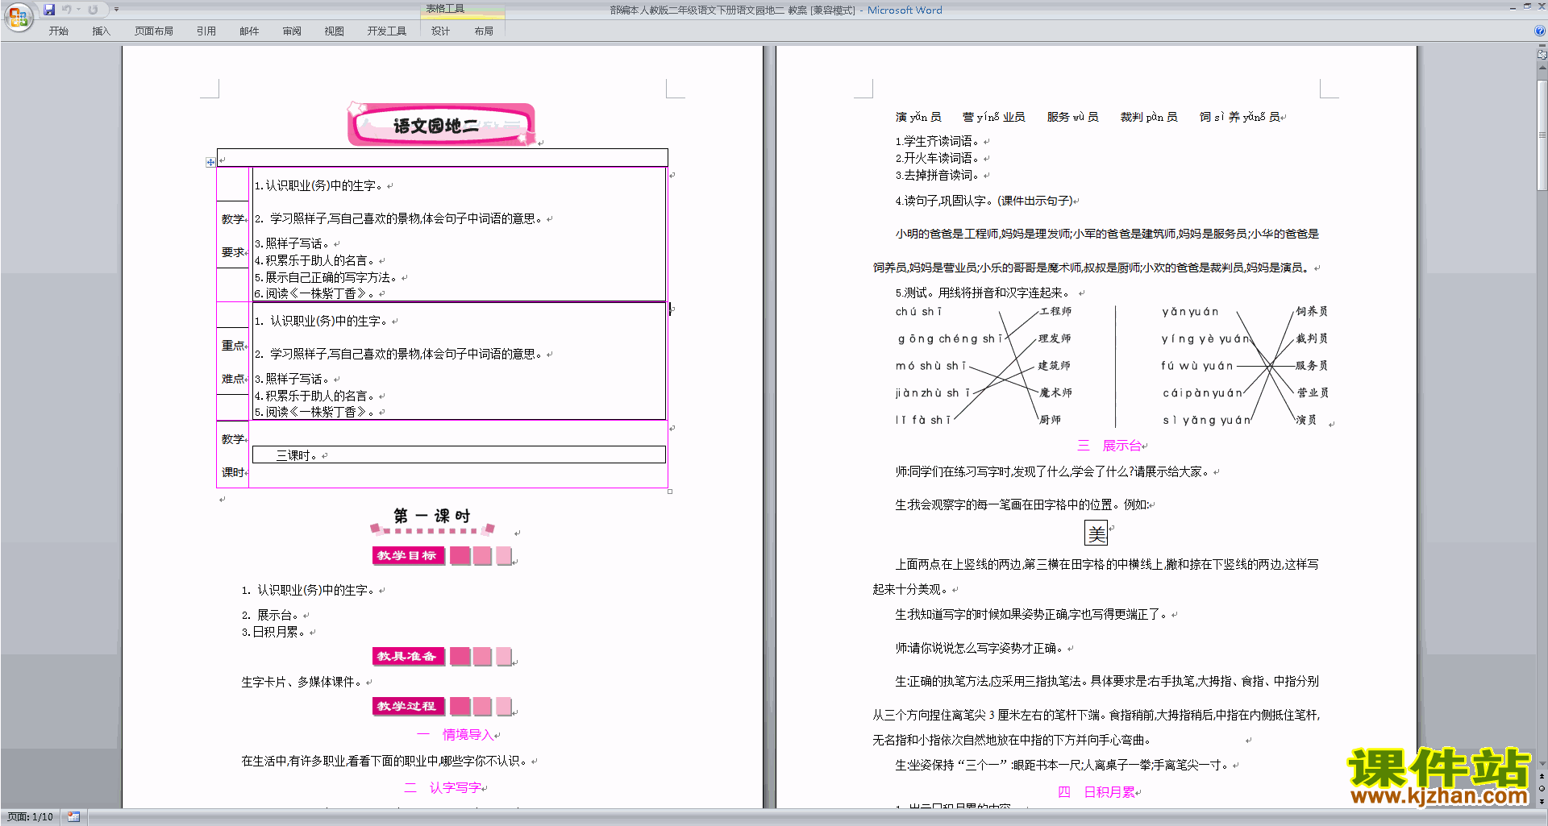Image resolution: width=1548 pixels, height=826 pixels.
Task: Open the 布局 table tools tab
Action: pos(484,31)
